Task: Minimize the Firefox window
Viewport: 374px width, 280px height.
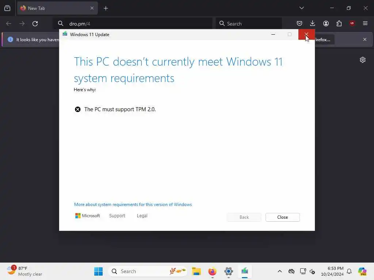Action: [332, 8]
